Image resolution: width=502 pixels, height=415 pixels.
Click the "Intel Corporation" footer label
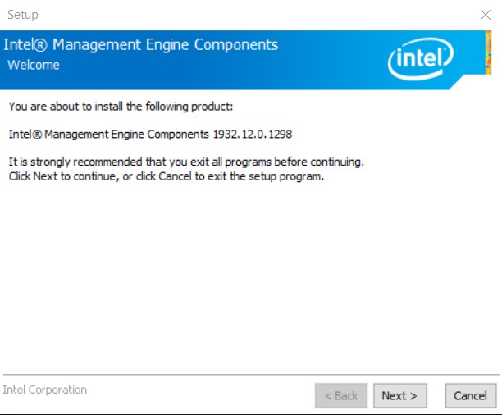[x=45, y=390]
